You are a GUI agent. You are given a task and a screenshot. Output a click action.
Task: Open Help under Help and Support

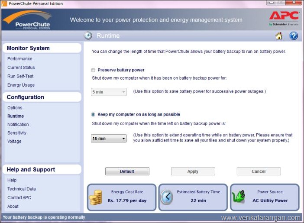(12, 180)
